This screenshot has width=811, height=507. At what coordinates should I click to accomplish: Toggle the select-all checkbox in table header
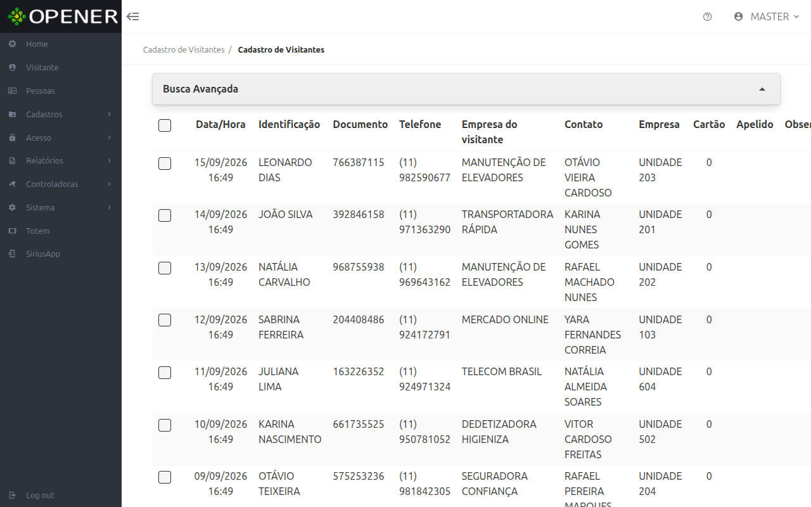click(x=165, y=125)
